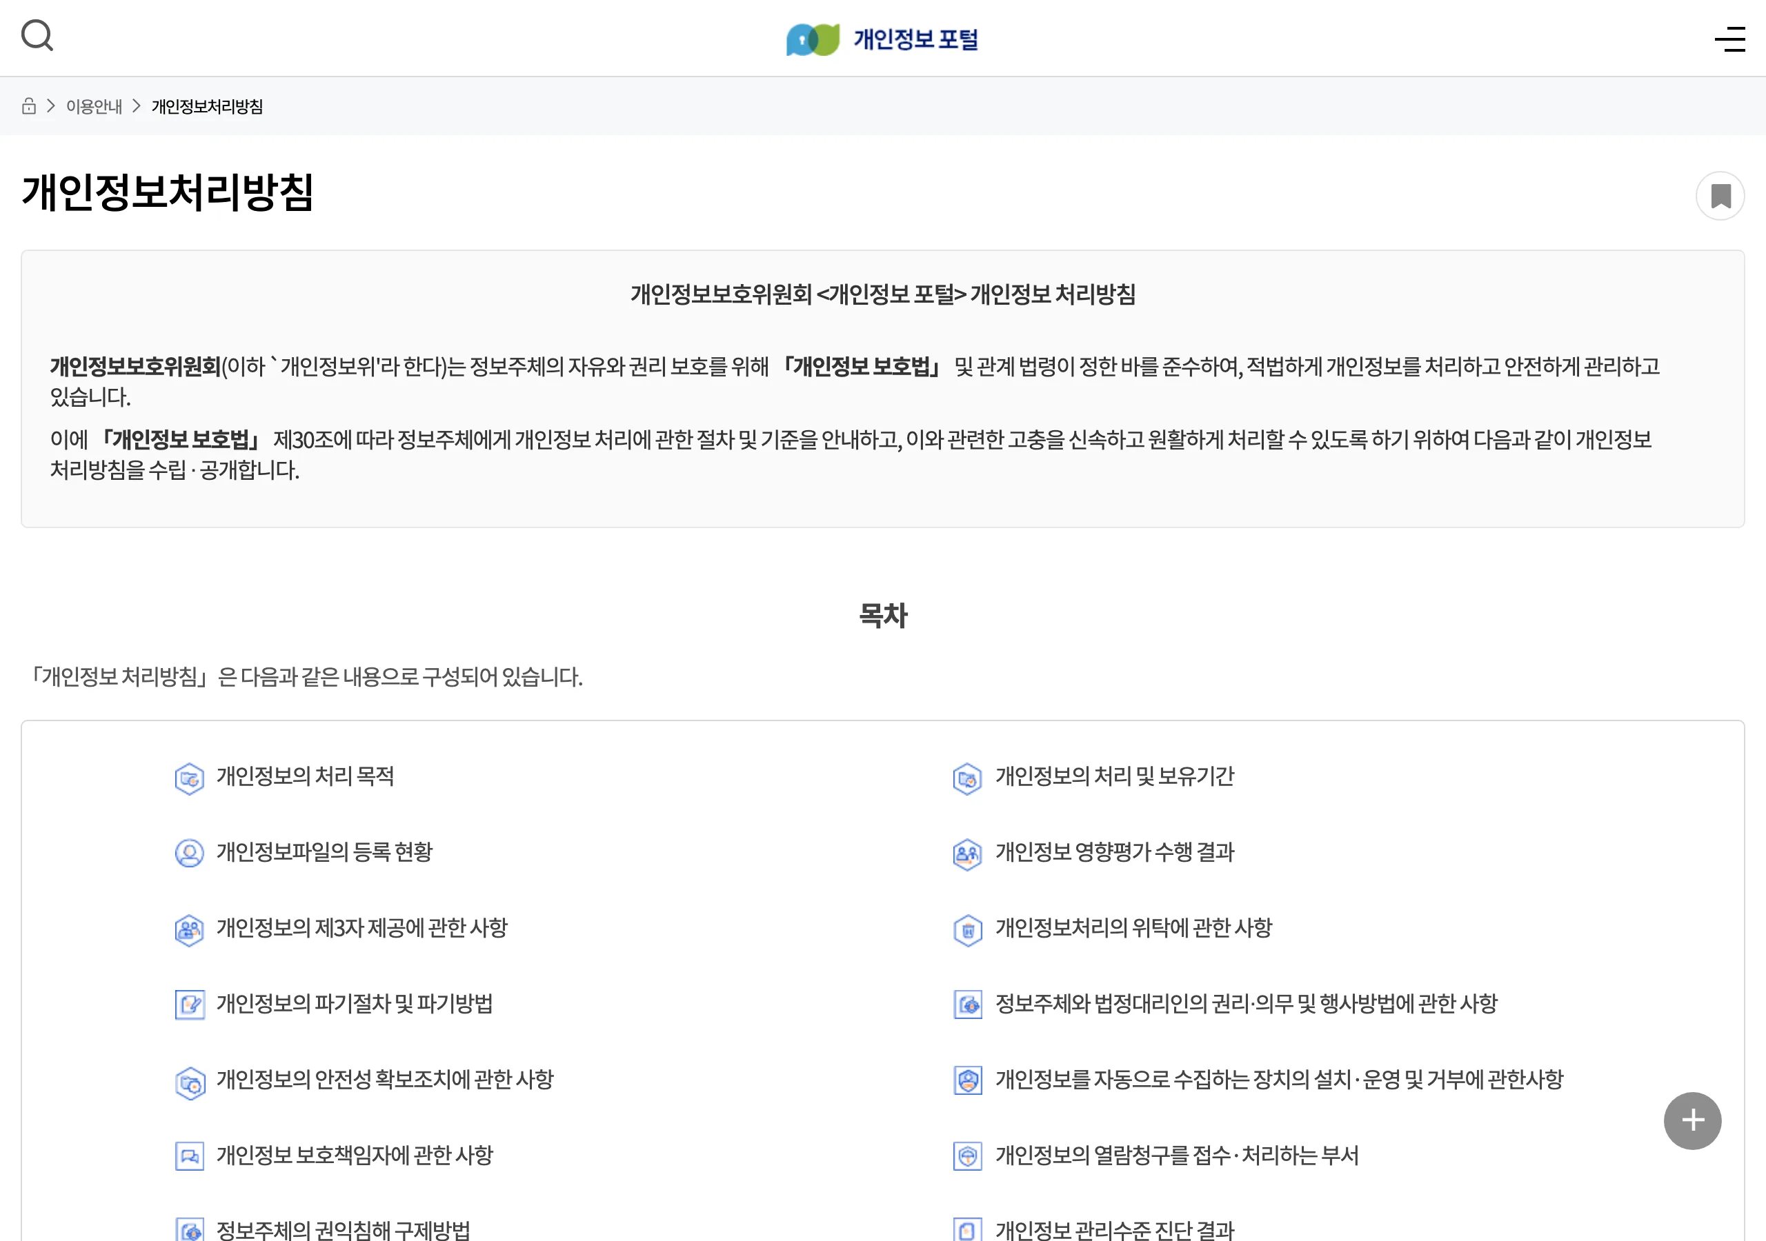Open the 개인정보파일의 등록 현황 link
The height and width of the screenshot is (1241, 1766).
tap(325, 852)
